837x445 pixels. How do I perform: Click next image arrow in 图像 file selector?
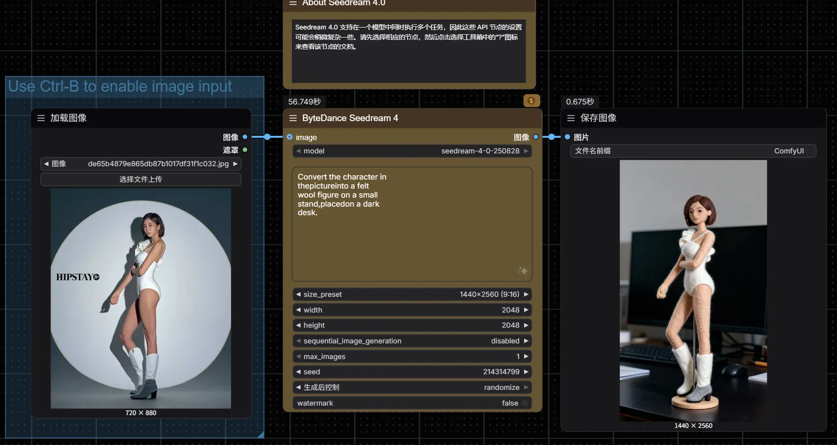click(x=235, y=164)
